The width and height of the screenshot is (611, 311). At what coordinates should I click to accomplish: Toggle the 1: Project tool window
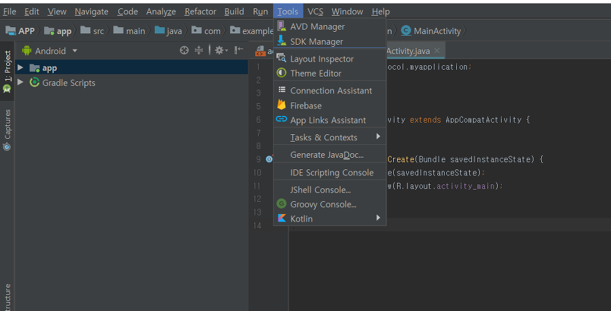(7, 71)
